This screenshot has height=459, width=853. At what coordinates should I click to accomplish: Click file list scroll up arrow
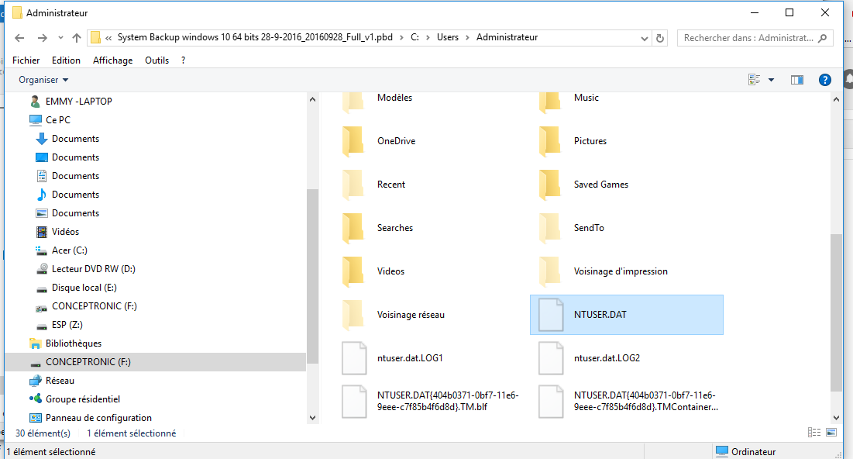pyautogui.click(x=836, y=100)
